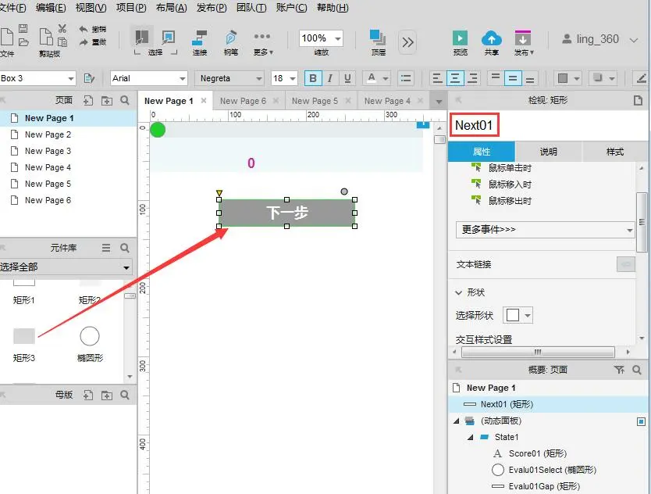
Task: Click the style manager icon
Action: click(x=89, y=78)
